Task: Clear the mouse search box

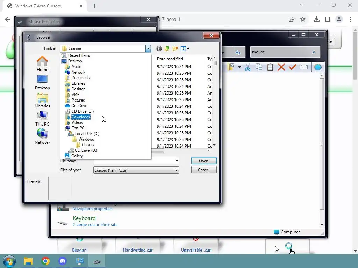Action: click(x=314, y=52)
